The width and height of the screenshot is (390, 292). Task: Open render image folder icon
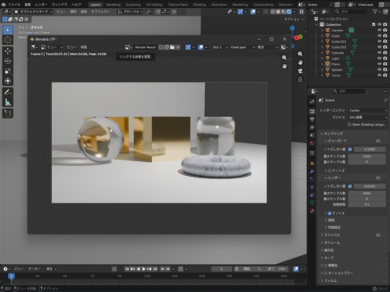tap(172, 47)
